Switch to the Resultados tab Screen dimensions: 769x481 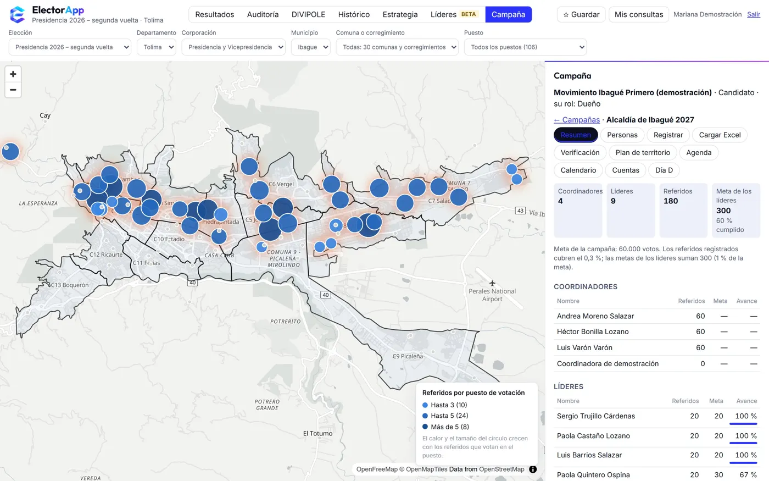click(215, 14)
